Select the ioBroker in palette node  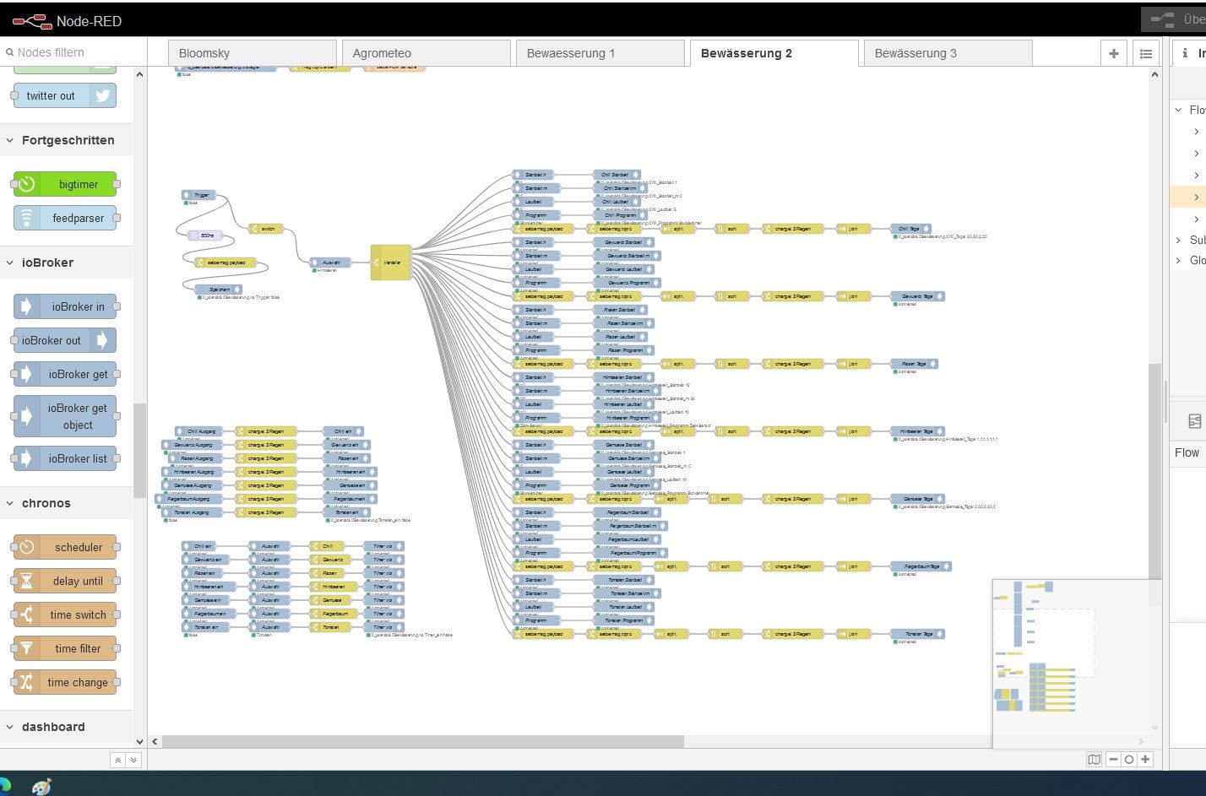click(x=65, y=306)
